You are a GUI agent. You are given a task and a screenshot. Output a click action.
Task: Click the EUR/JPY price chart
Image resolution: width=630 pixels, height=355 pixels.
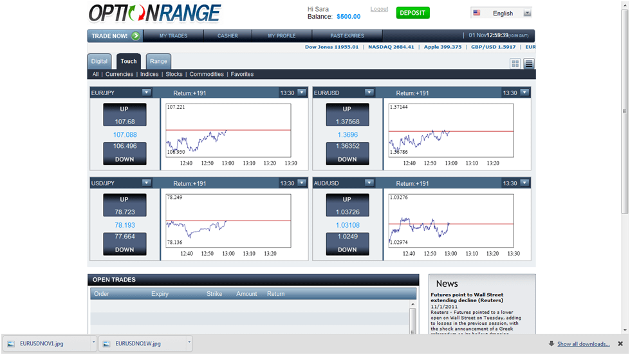(228, 131)
